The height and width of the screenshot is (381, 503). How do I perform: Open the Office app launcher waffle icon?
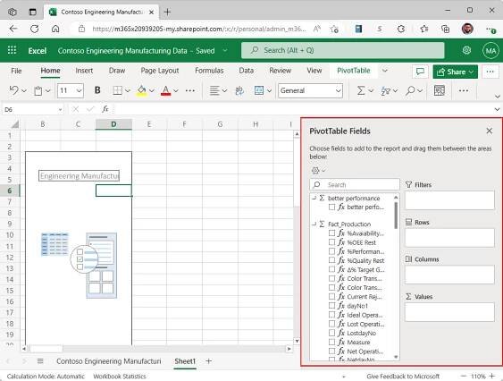pyautogui.click(x=12, y=50)
